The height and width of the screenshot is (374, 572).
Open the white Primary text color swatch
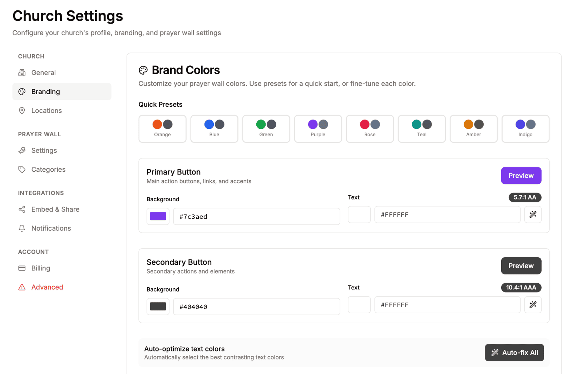[x=359, y=214]
